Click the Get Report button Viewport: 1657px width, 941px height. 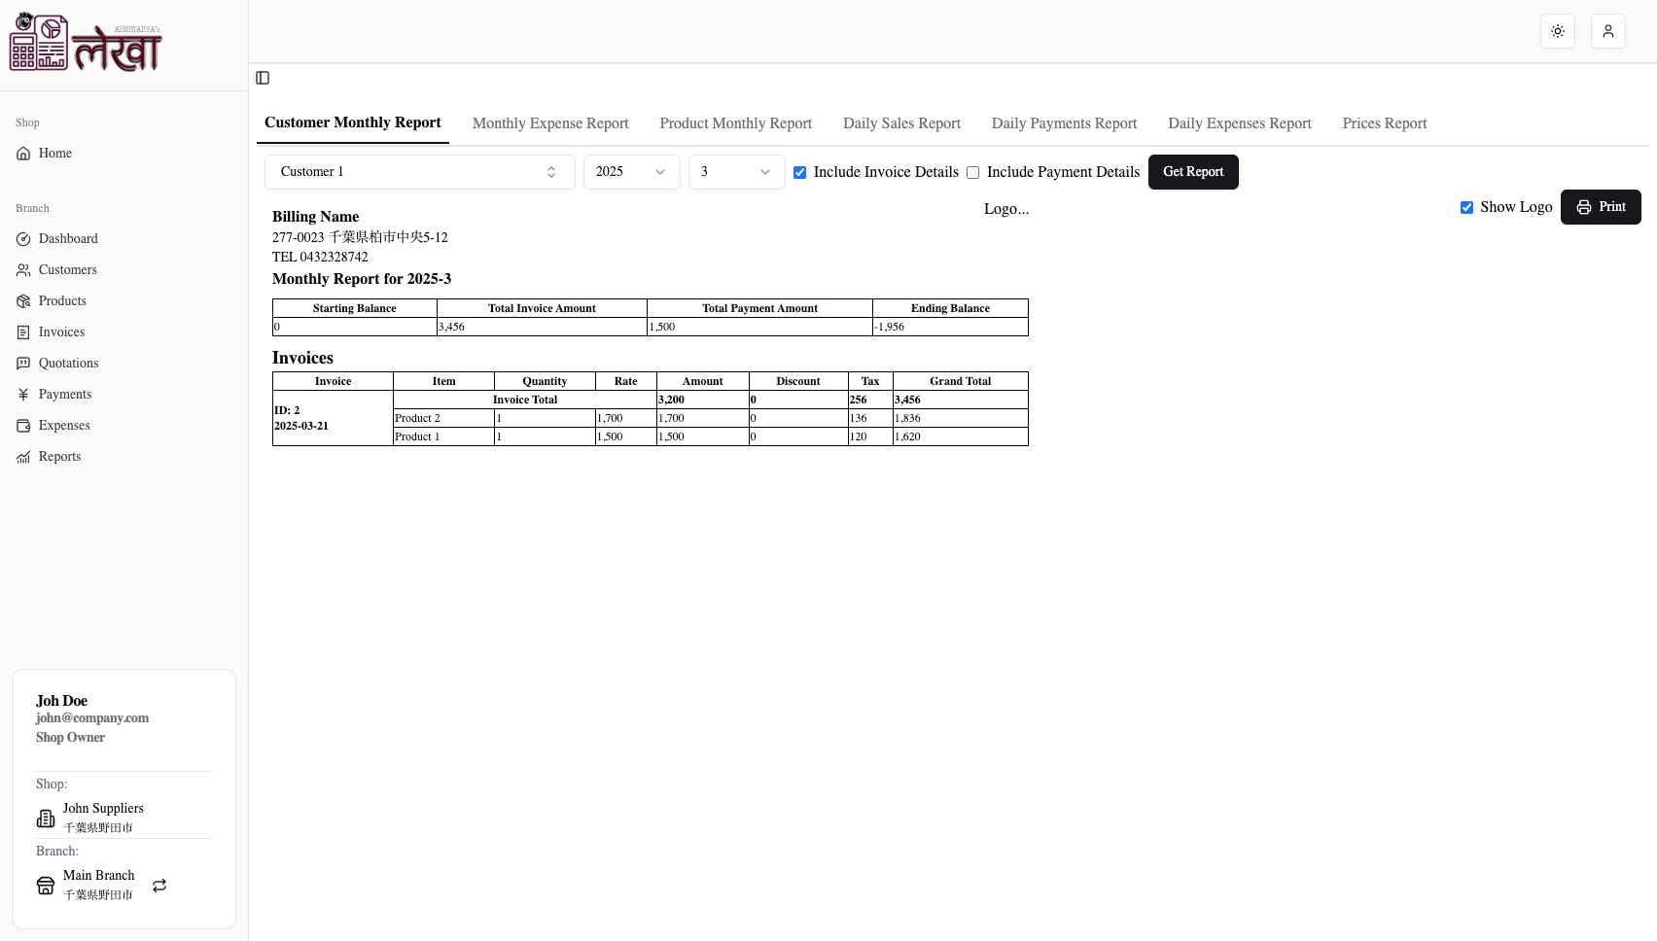(1193, 171)
